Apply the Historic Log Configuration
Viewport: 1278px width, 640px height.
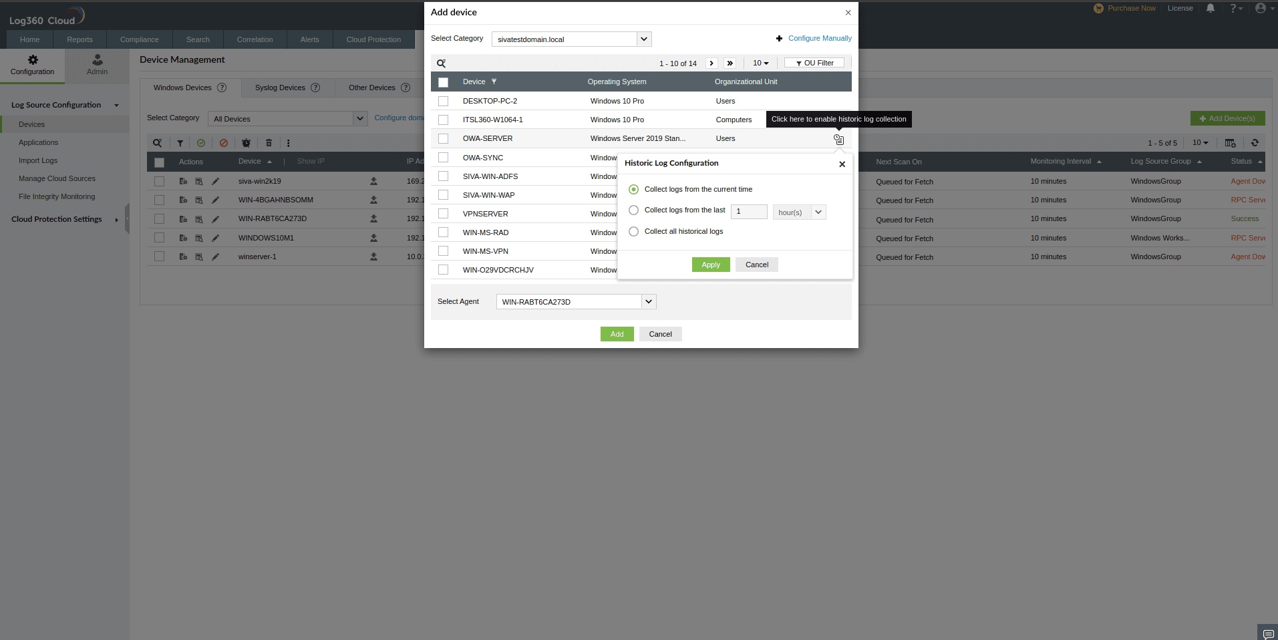point(710,265)
